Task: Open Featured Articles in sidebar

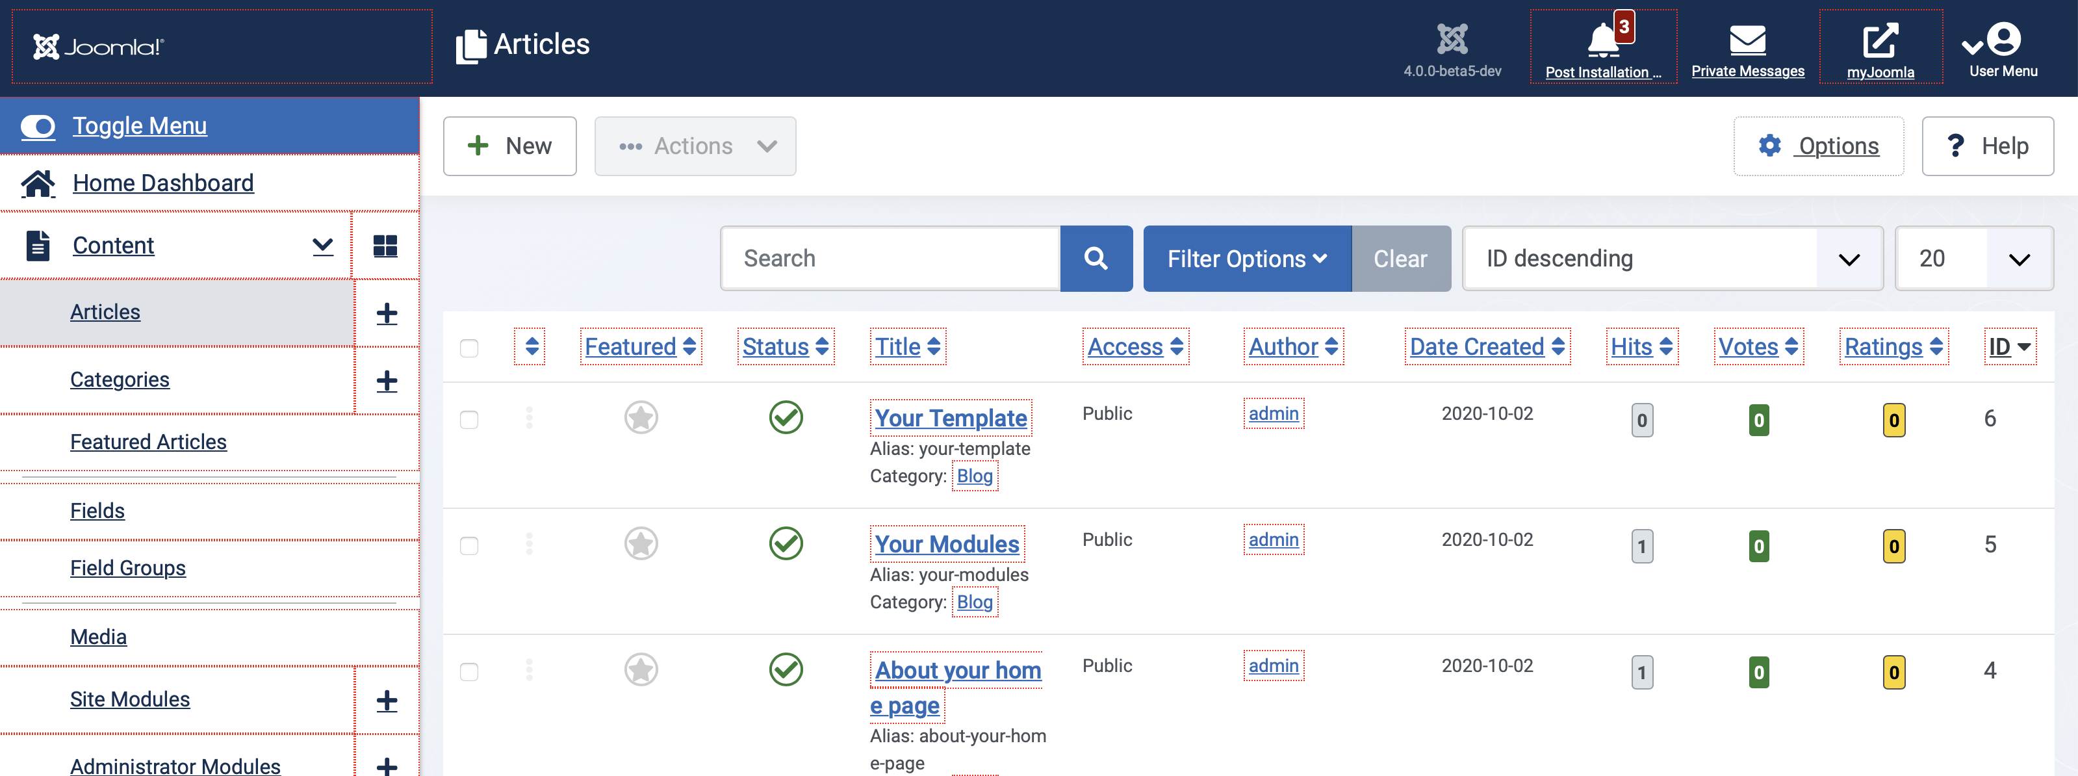Action: click(x=148, y=442)
